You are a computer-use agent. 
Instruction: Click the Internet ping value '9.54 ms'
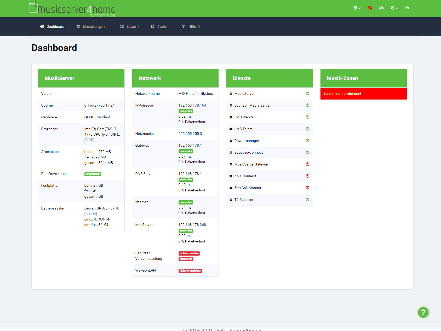point(185,208)
